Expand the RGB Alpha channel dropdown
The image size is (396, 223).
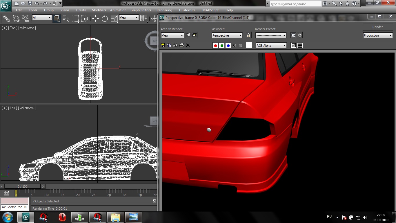pyautogui.click(x=271, y=46)
